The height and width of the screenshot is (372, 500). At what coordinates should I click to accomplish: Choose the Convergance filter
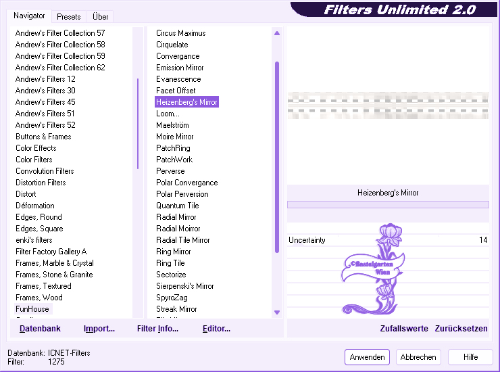click(178, 56)
